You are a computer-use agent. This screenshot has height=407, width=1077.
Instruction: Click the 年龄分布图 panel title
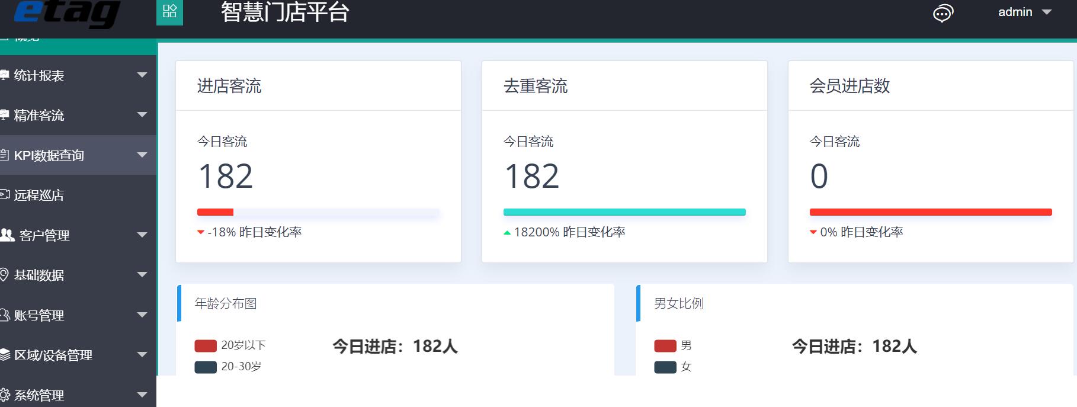226,303
